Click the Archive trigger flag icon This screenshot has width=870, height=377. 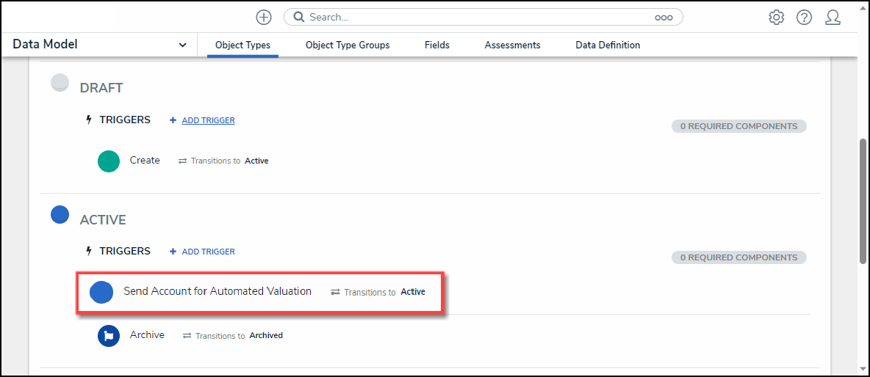click(109, 336)
